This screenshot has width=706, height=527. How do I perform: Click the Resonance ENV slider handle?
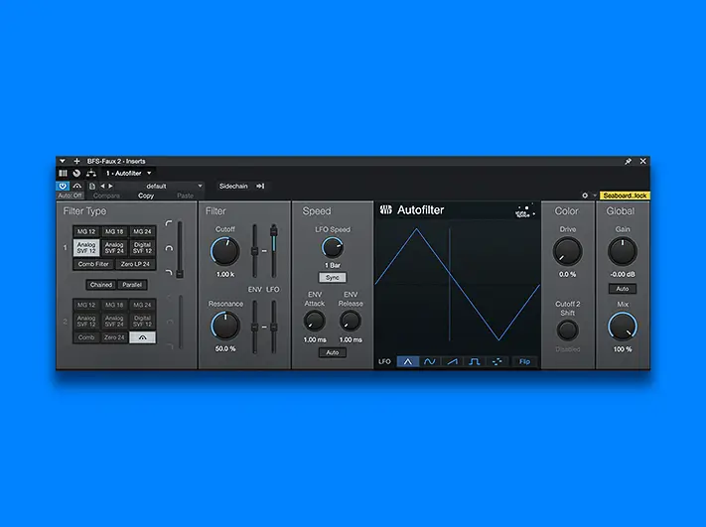(x=255, y=328)
